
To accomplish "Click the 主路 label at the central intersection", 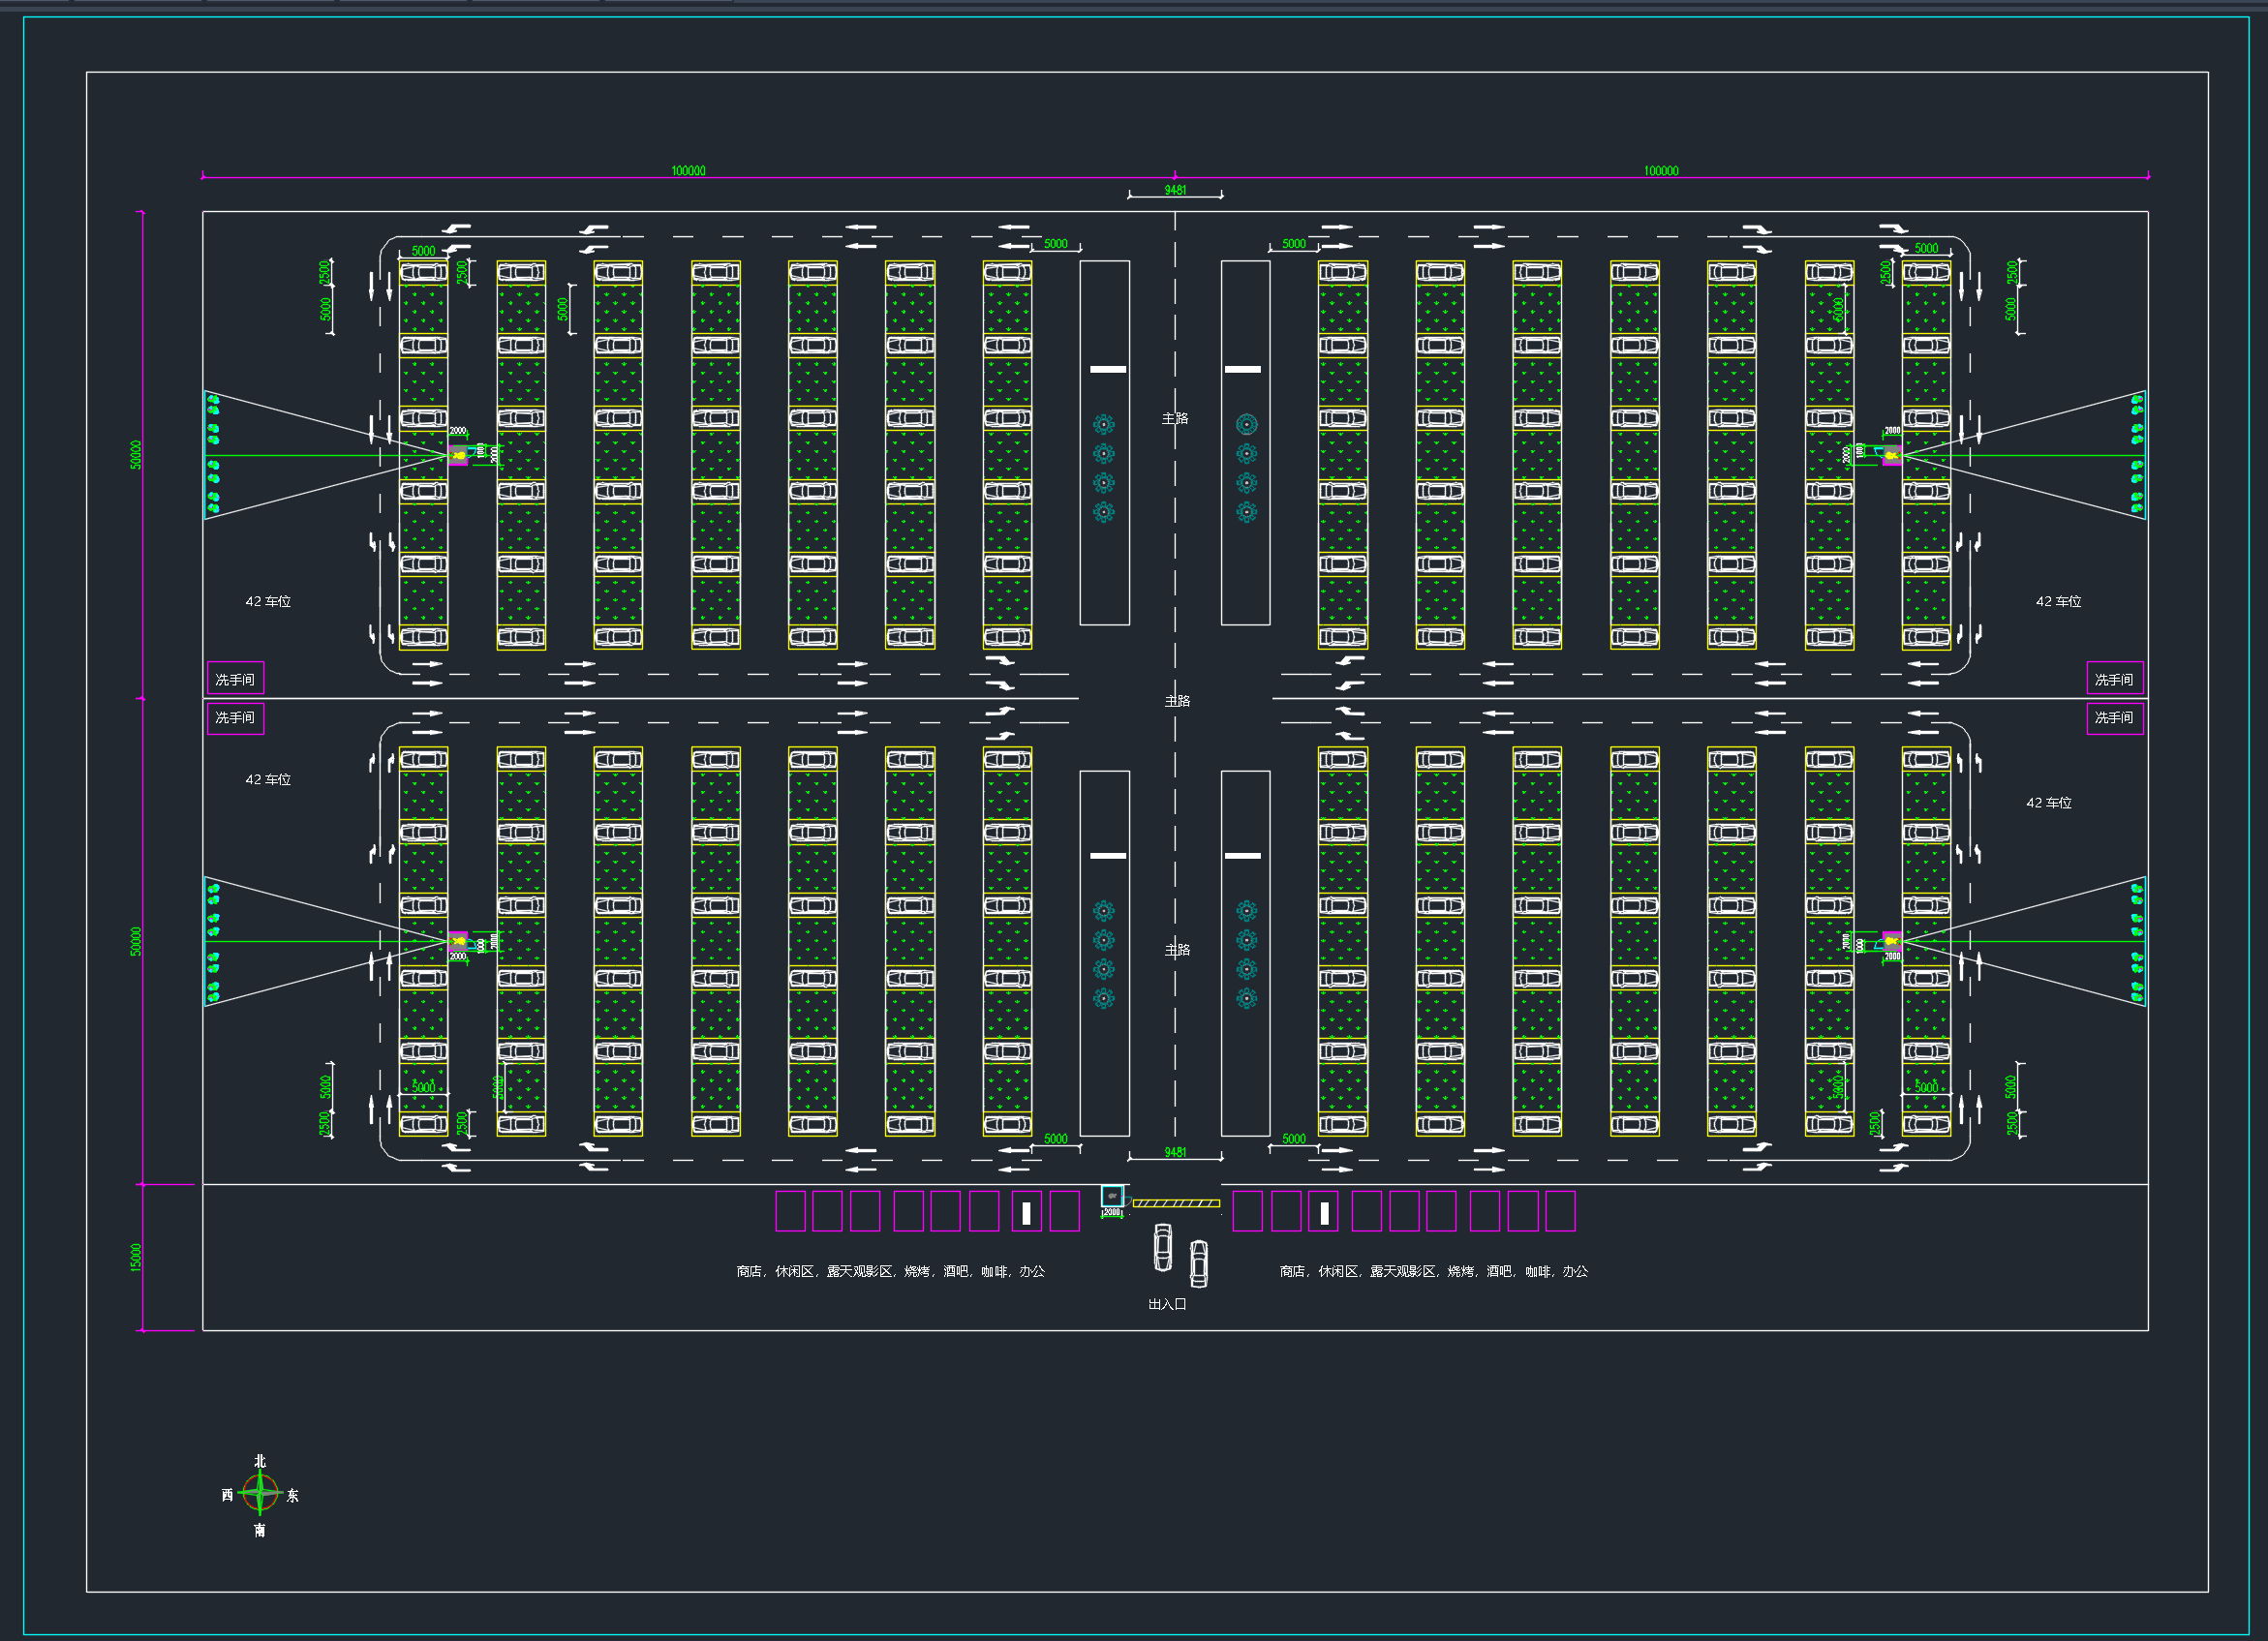I will pos(1178,701).
